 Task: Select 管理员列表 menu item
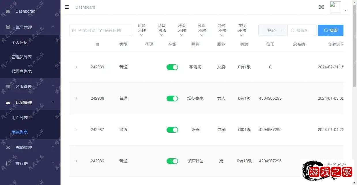click(22, 57)
